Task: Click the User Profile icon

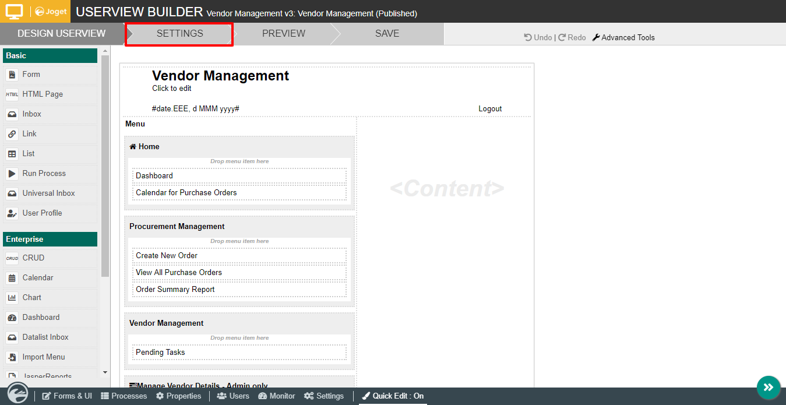Action: point(12,213)
